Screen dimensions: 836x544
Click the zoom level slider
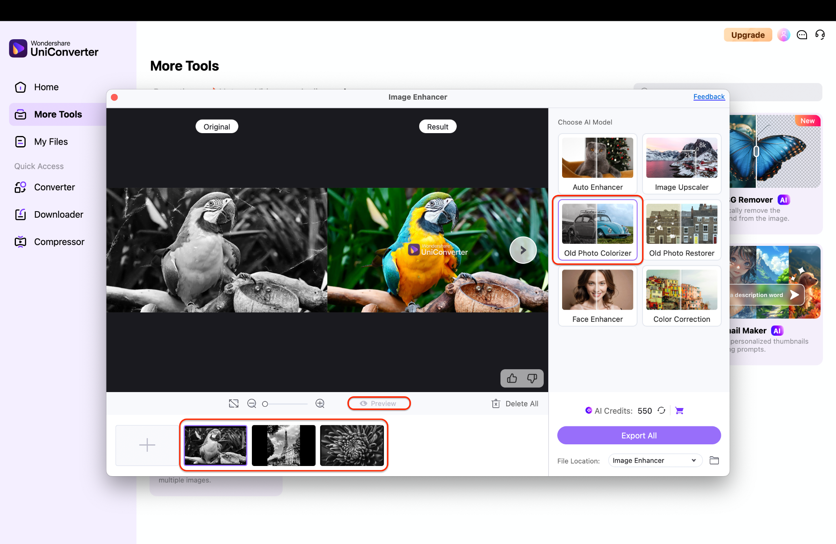tap(286, 404)
